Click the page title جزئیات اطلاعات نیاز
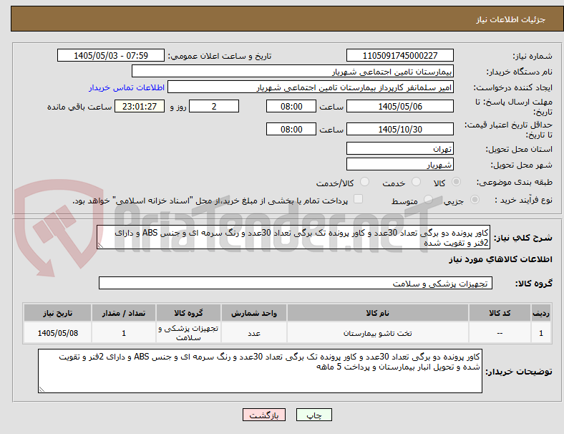The image size is (564, 434). click(511, 19)
